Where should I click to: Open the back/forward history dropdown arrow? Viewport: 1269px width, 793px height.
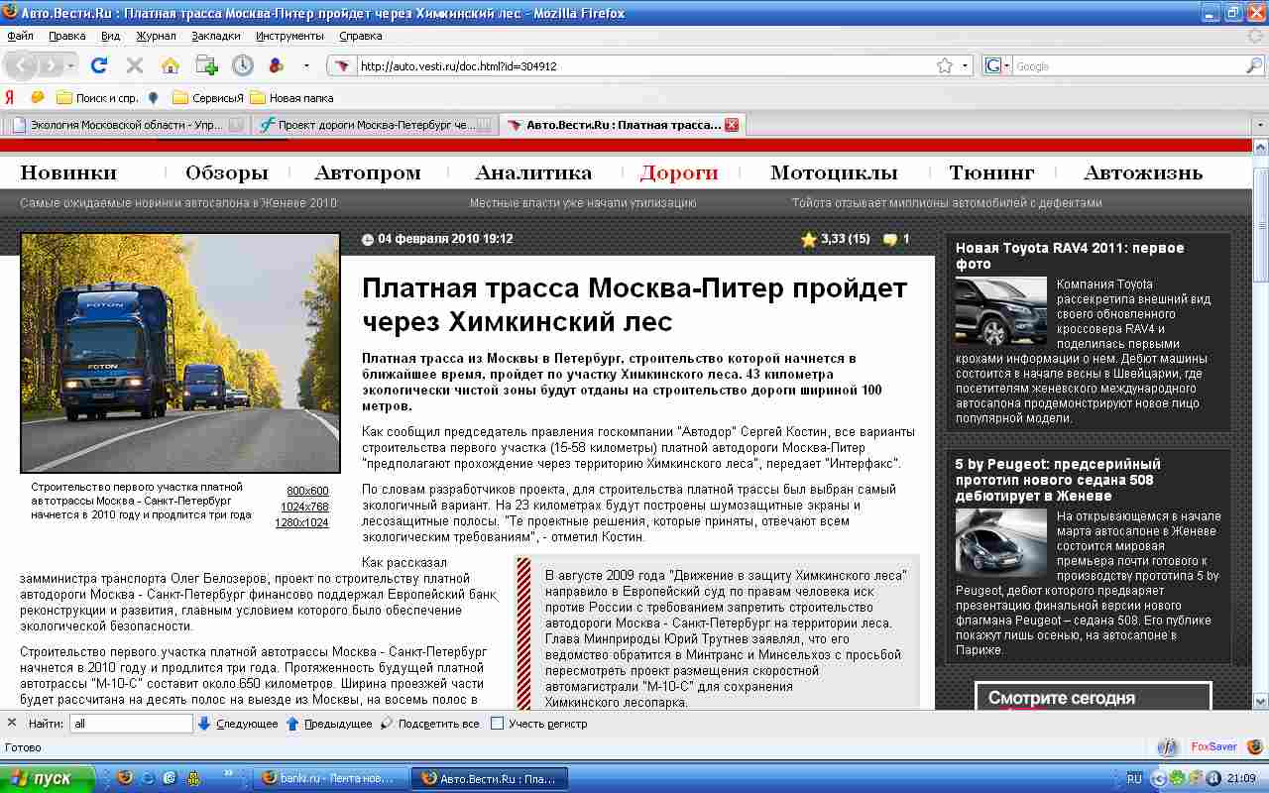71,66
